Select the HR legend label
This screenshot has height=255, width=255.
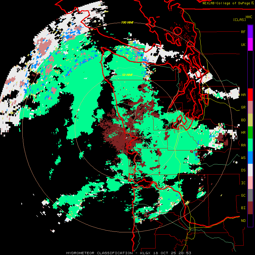tap(243, 133)
